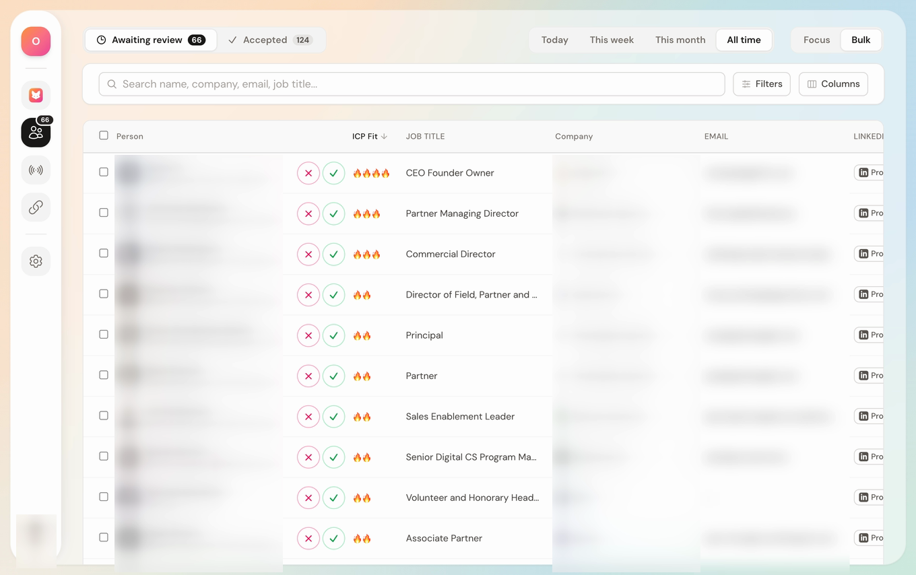Accept the Associate Partner lead

point(333,538)
